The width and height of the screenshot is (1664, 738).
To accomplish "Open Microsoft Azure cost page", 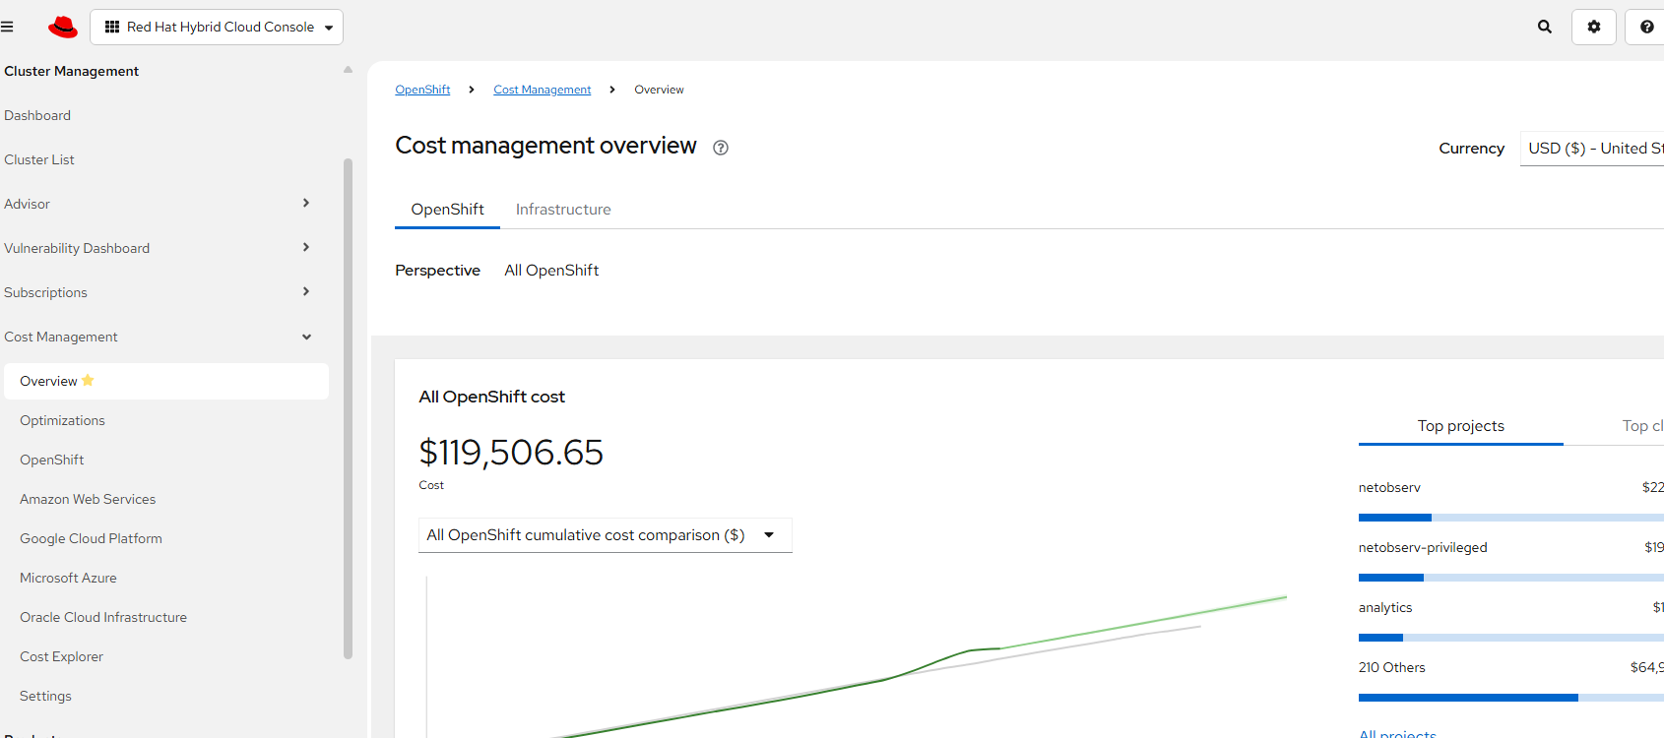I will (68, 578).
